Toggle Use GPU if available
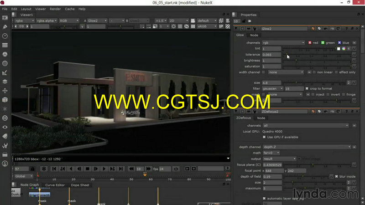The height and width of the screenshot is (205, 365). tap(264, 137)
